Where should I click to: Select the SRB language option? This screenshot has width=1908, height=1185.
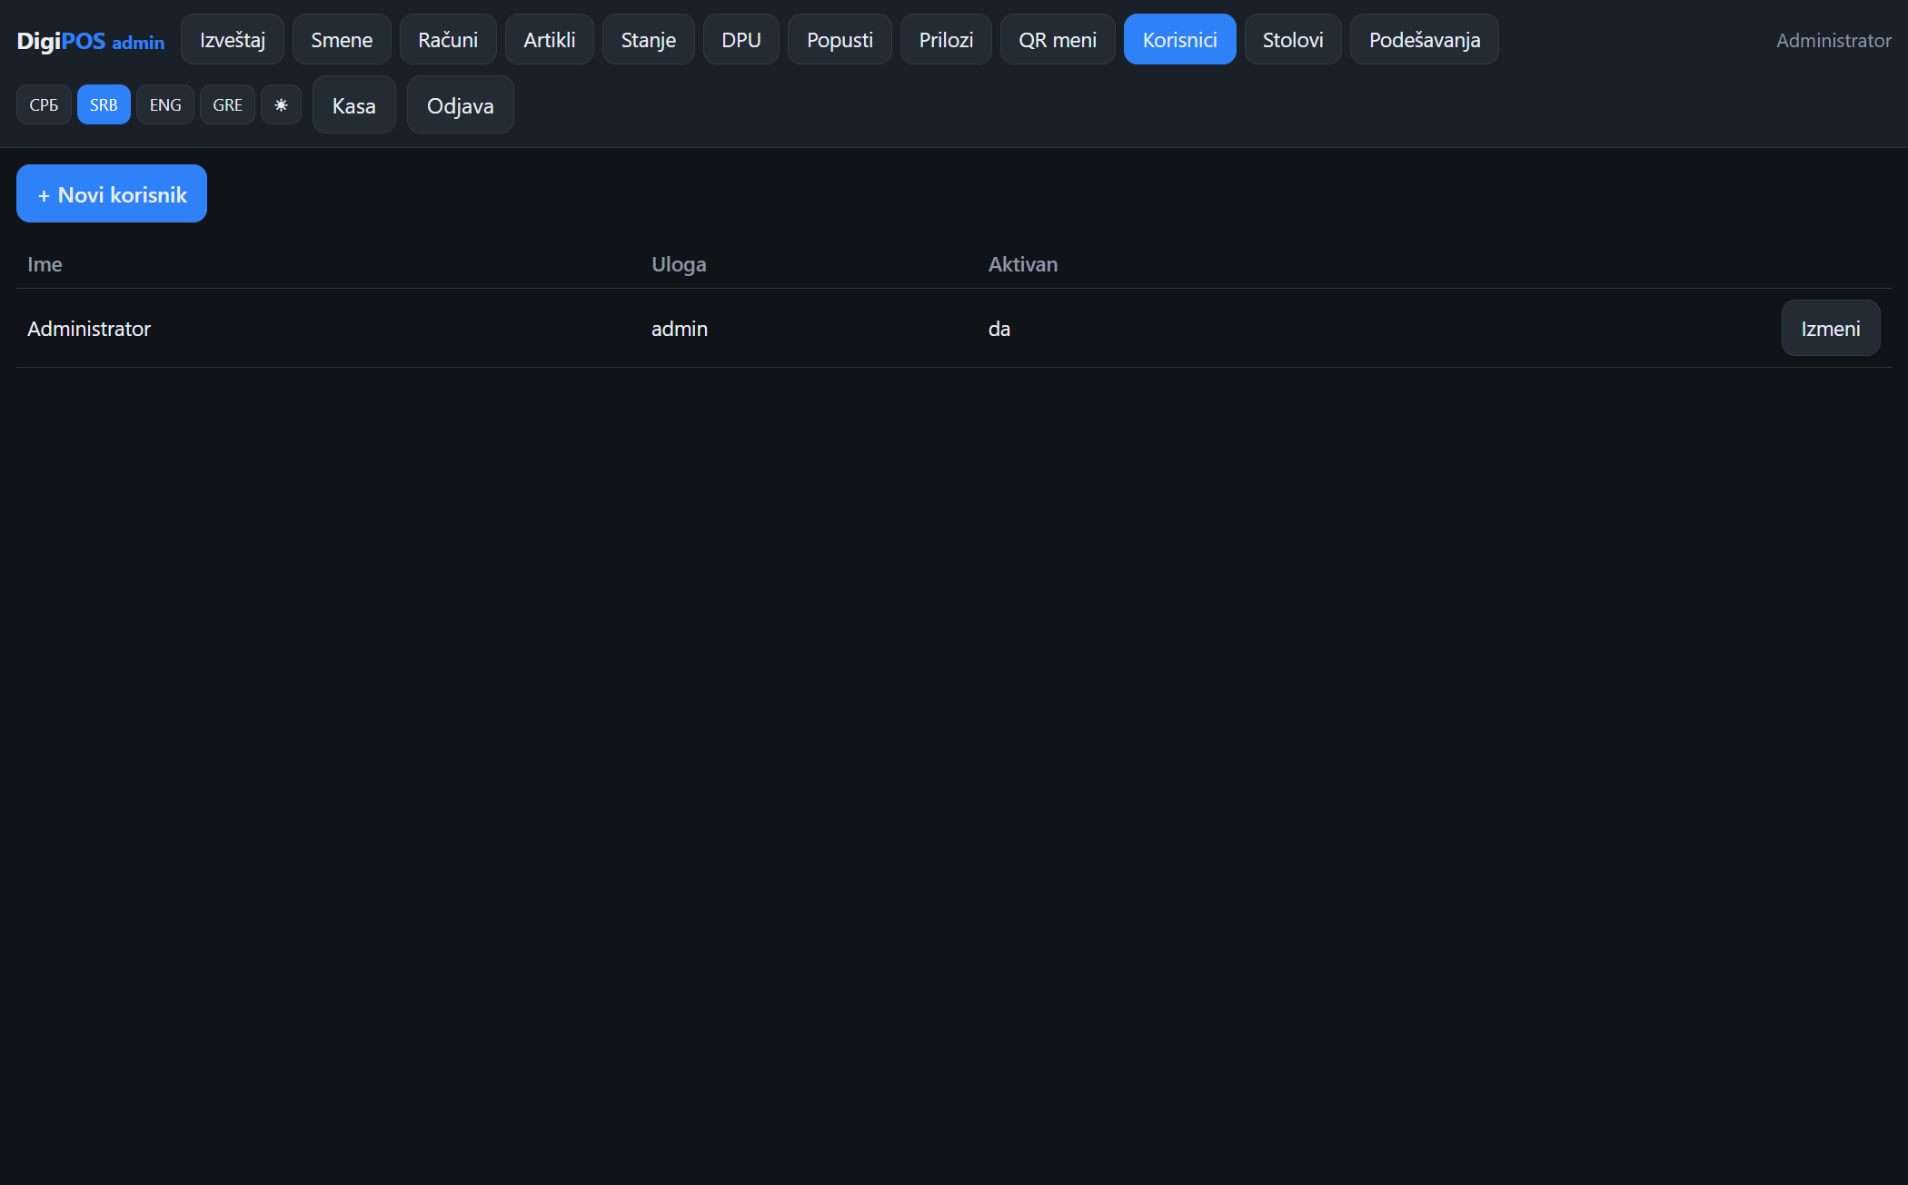coord(104,104)
